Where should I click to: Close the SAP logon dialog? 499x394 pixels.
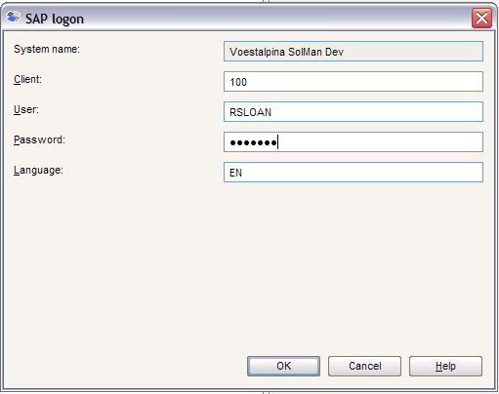coord(481,19)
